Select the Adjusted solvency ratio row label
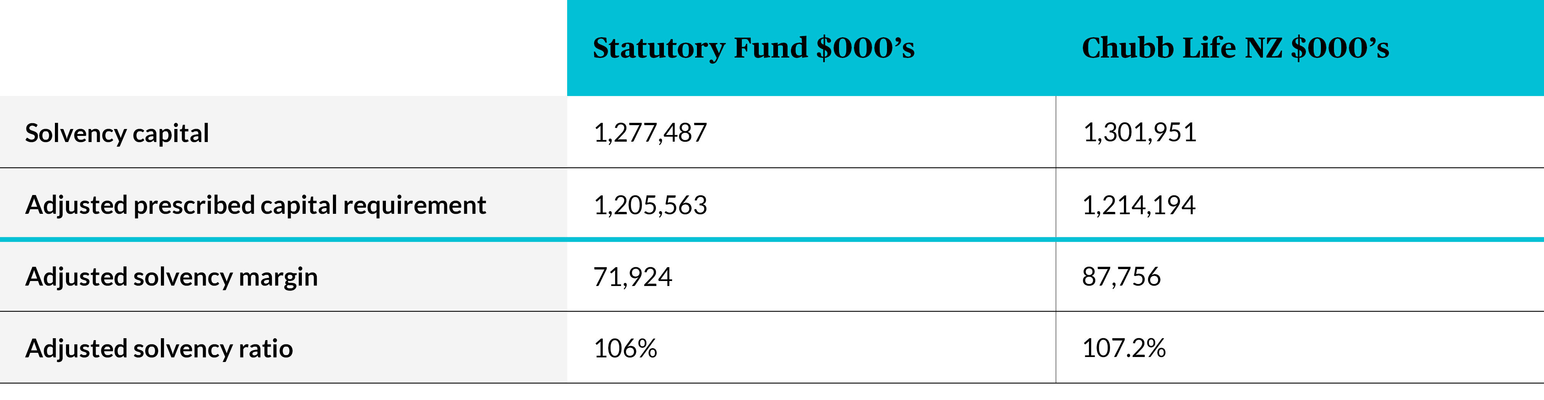Viewport: 1544px width, 400px height. coord(159,349)
